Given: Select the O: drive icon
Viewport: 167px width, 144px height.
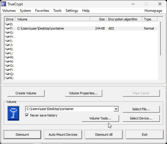Looking at the screenshot, I should (x=7, y=66).
